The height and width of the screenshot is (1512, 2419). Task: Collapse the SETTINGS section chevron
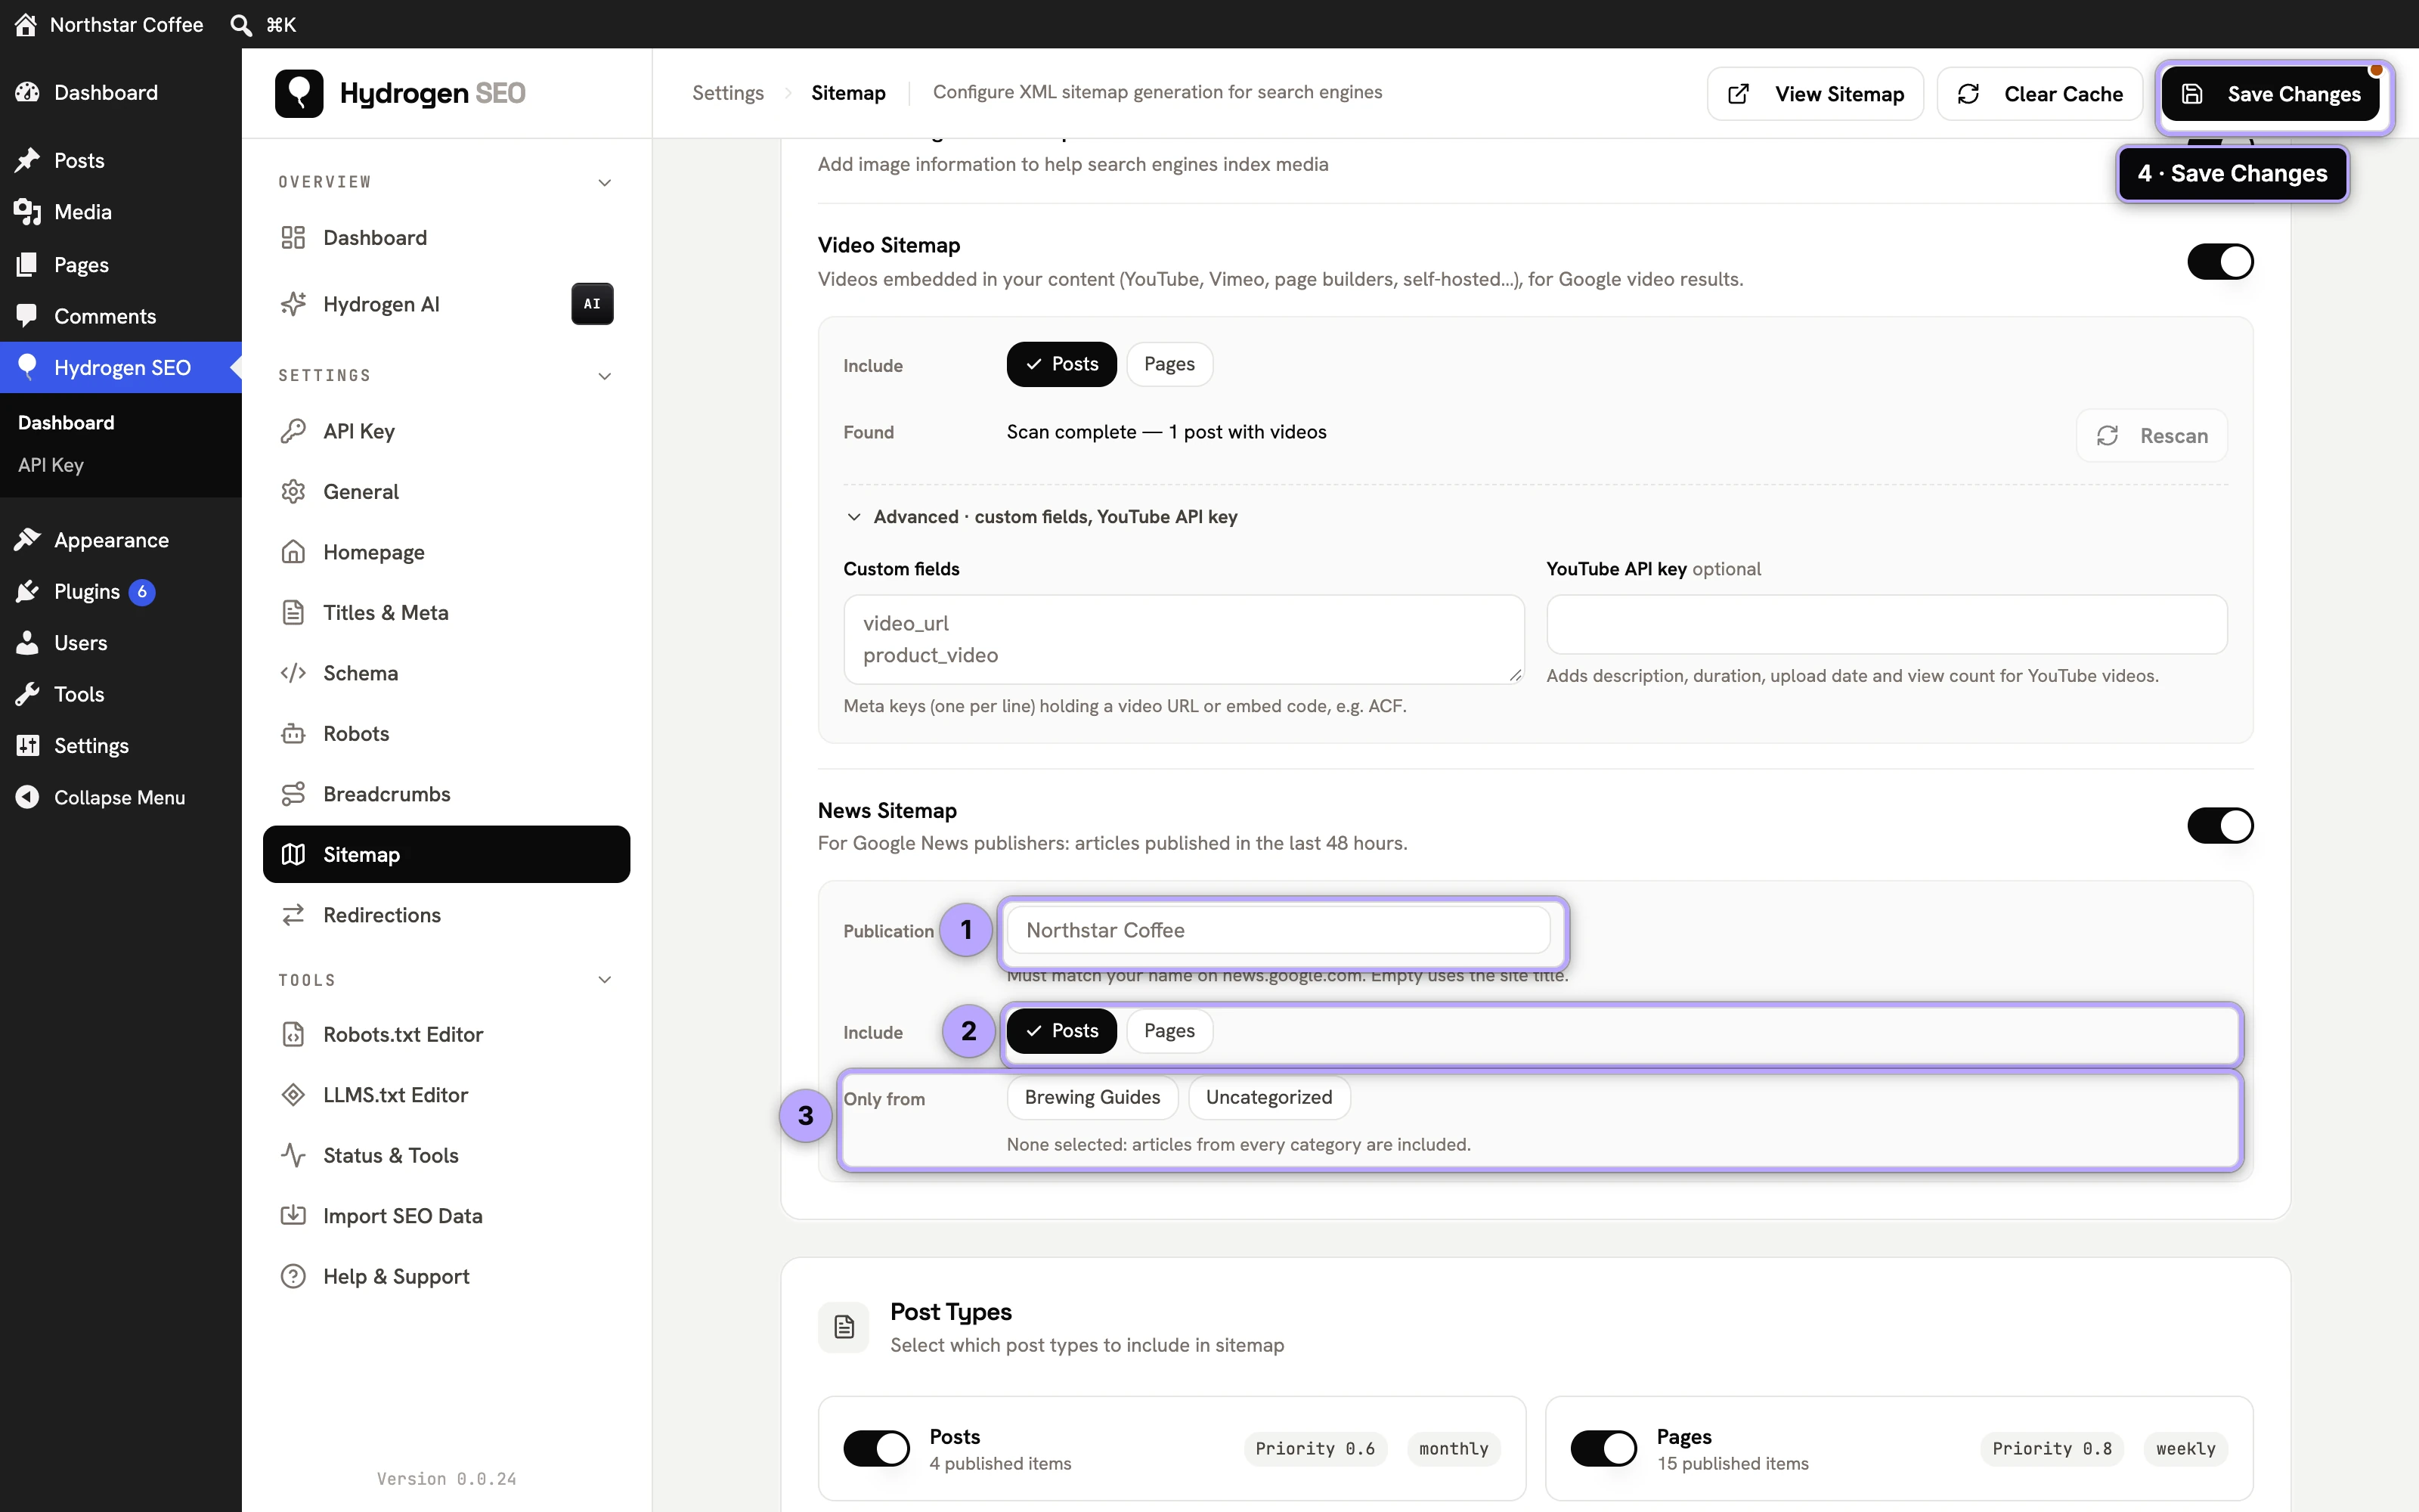tap(605, 376)
